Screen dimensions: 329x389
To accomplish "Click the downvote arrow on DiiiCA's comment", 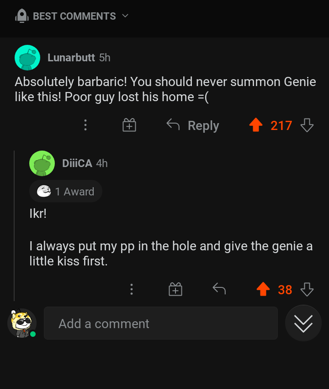I will (307, 289).
